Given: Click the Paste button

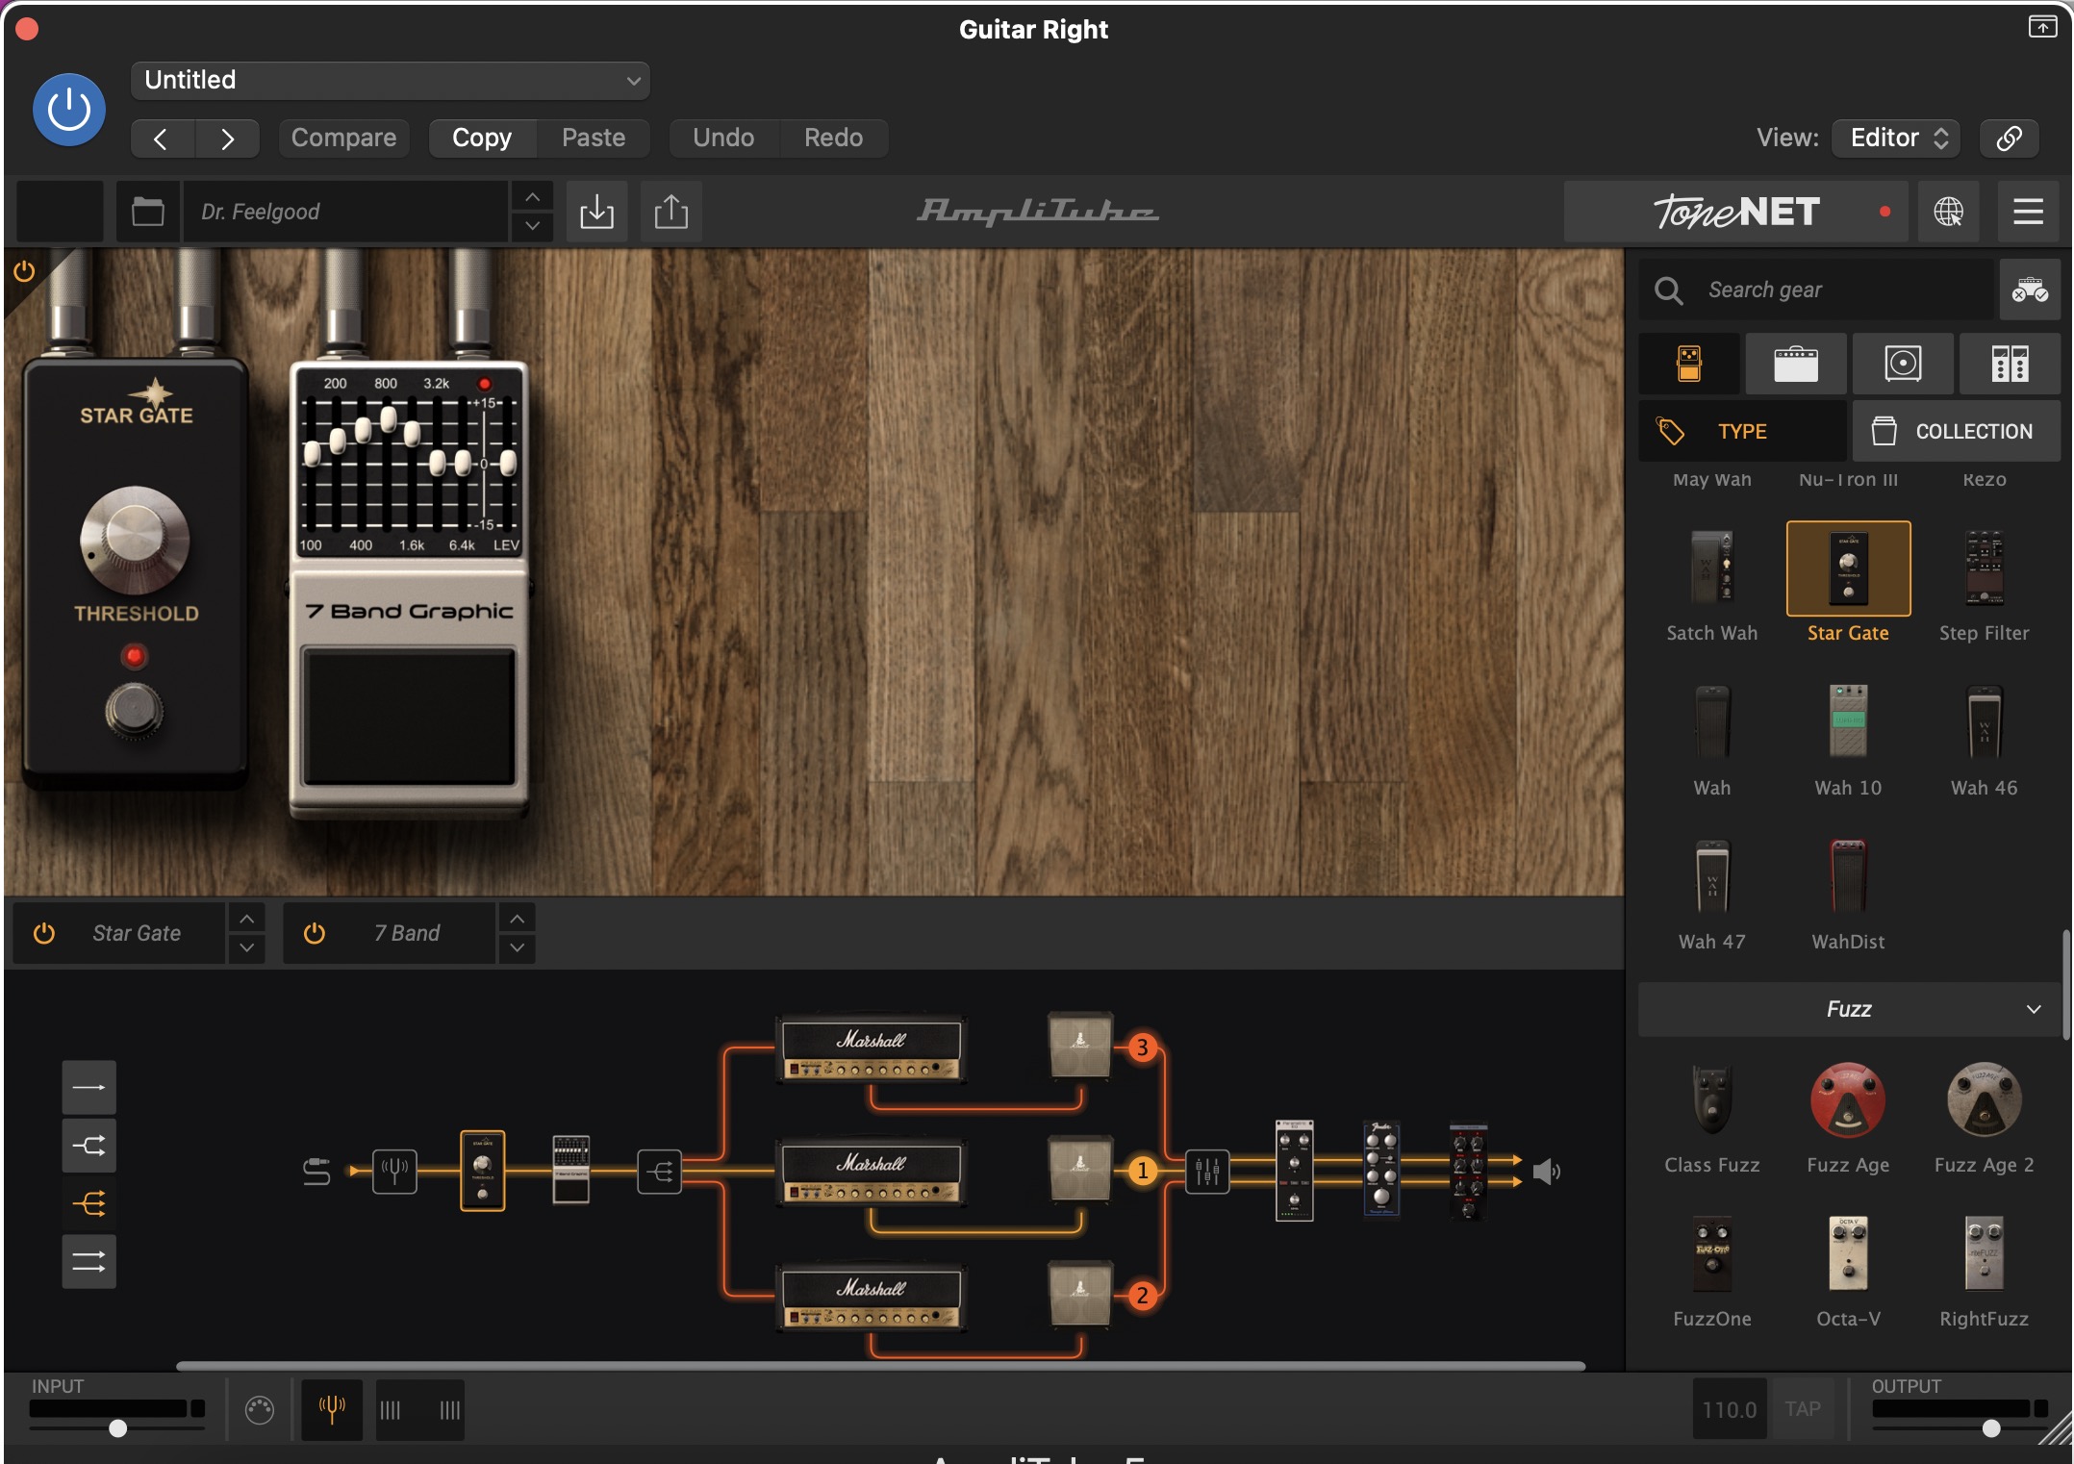Looking at the screenshot, I should pos(594,139).
